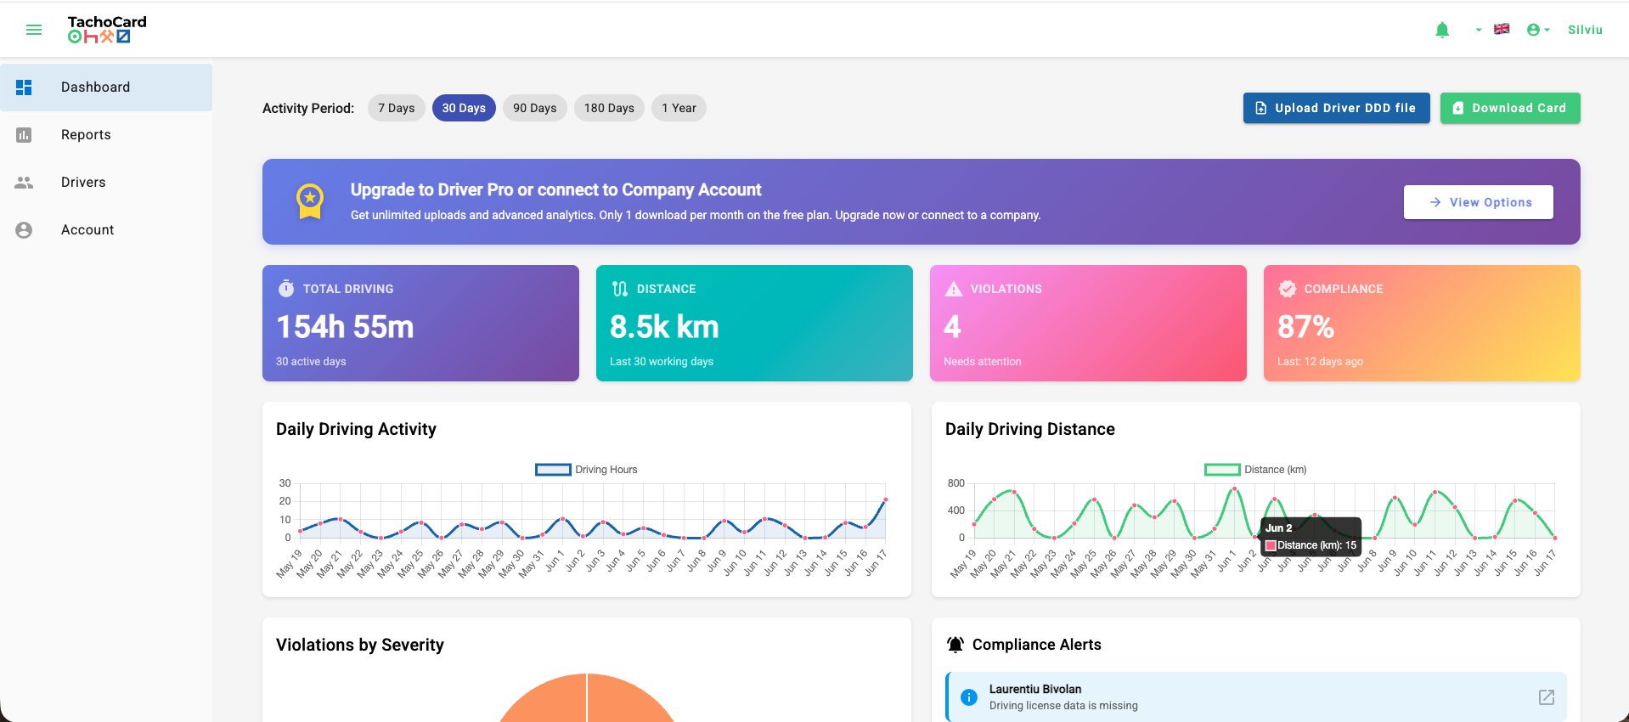Screen dimensions: 1629x722
Task: Click the Account person icon
Action: click(24, 230)
